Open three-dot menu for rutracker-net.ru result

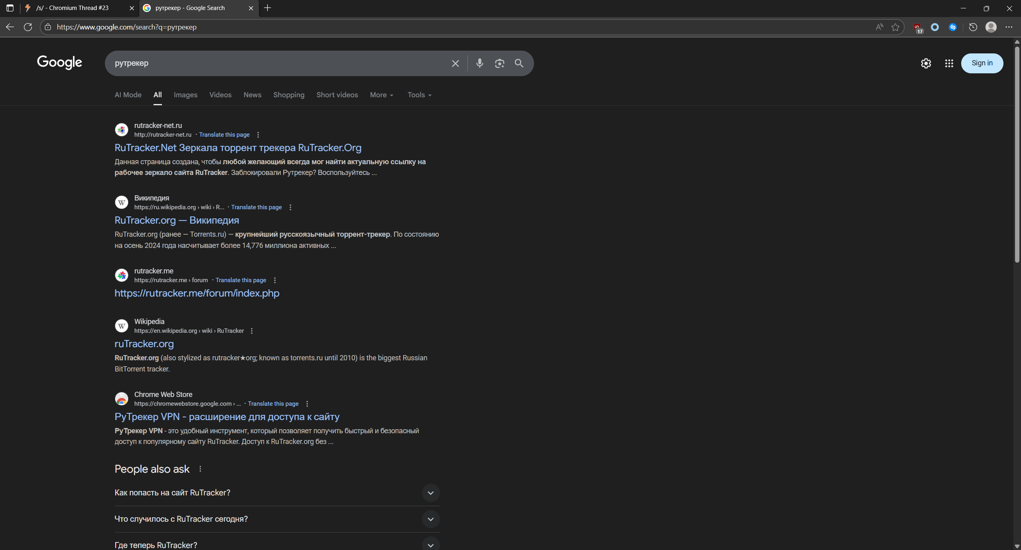coord(258,135)
